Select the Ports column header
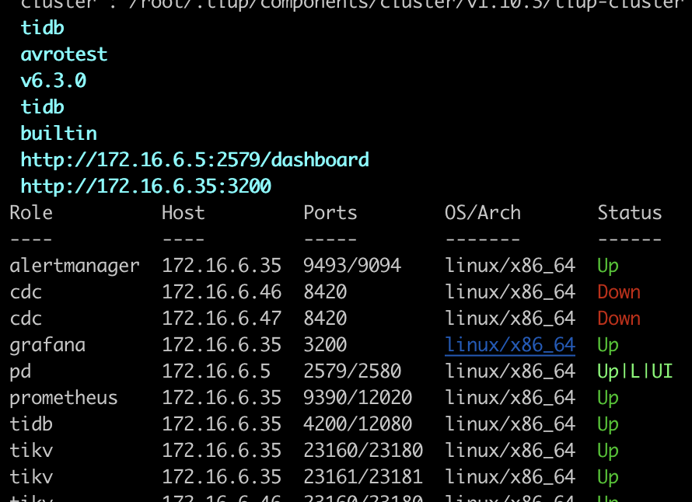The height and width of the screenshot is (502, 692). point(329,212)
